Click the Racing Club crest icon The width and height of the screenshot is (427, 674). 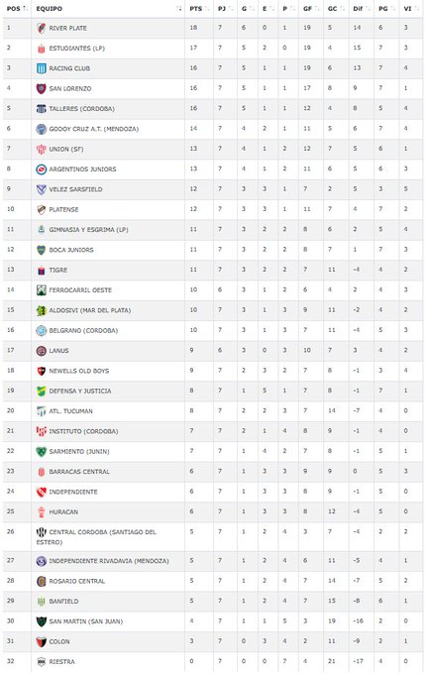click(42, 68)
